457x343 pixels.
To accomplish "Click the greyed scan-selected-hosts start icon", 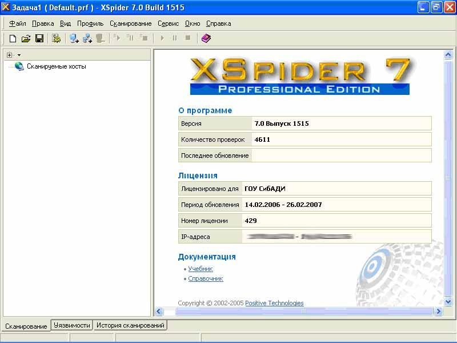I will 117,38.
